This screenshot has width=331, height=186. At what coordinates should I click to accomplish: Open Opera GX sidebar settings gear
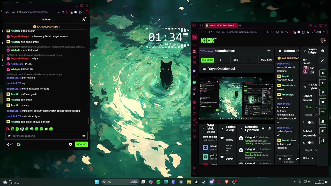194,136
